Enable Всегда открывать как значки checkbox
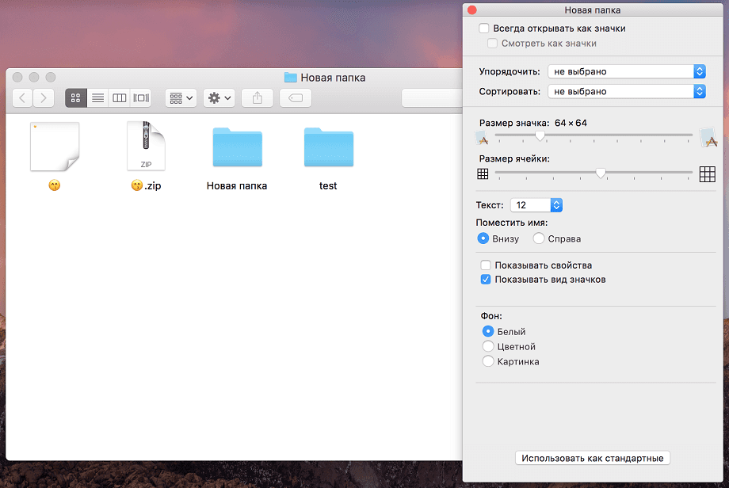Viewport: 729px width, 488px height. coord(485,29)
